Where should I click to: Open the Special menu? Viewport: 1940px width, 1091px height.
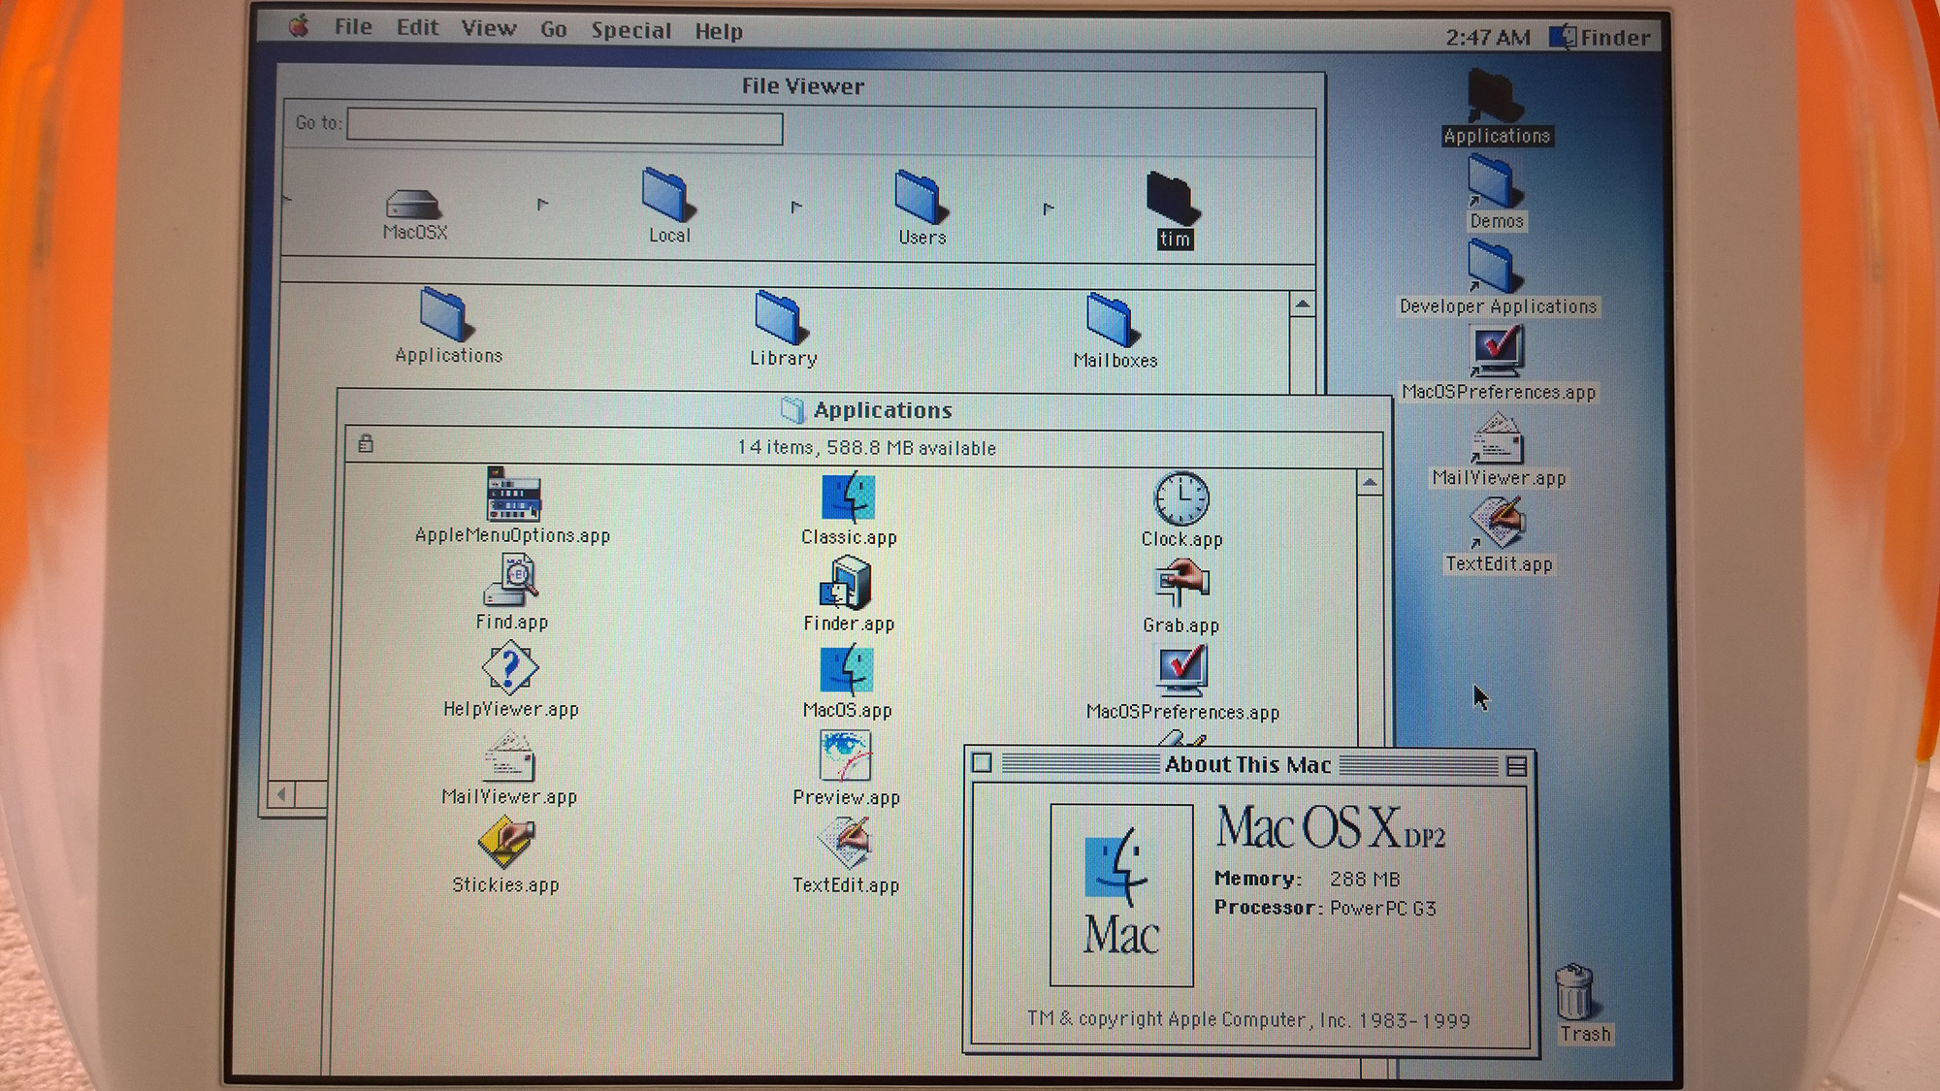631,31
